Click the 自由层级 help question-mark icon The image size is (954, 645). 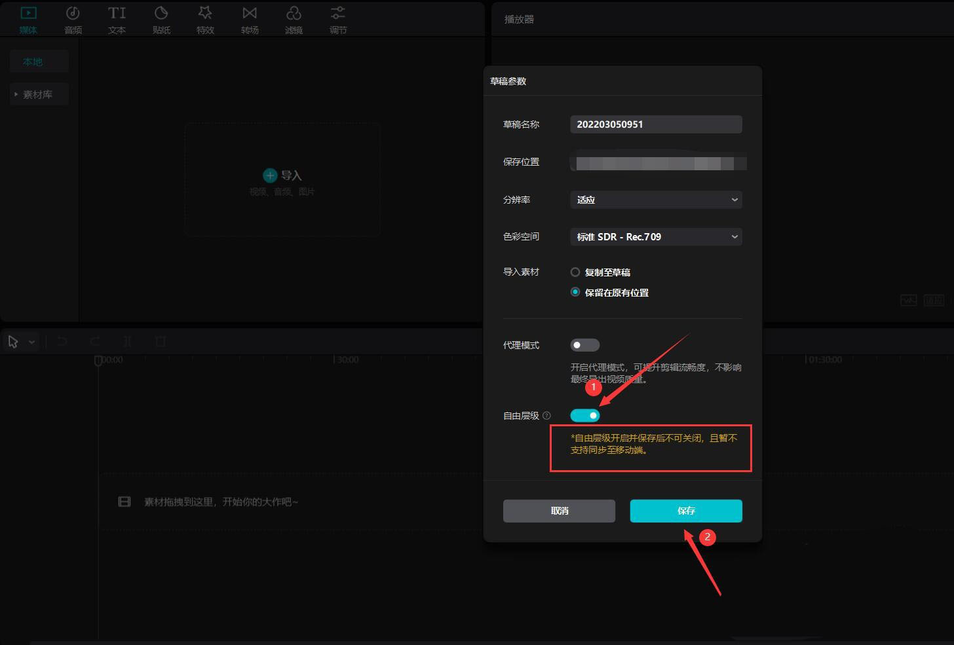[x=547, y=416]
